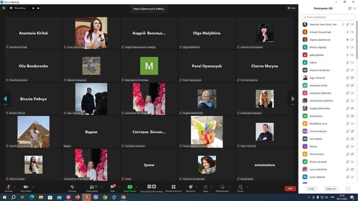Open the Security shield icon
The image size is (358, 201).
tap(72, 187)
